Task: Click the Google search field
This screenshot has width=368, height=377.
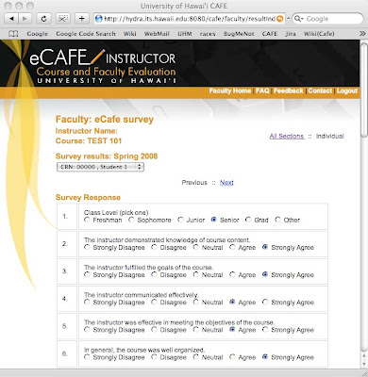Action: [327, 19]
